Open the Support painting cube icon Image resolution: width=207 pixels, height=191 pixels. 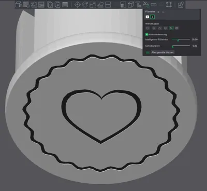click(x=131, y=5)
